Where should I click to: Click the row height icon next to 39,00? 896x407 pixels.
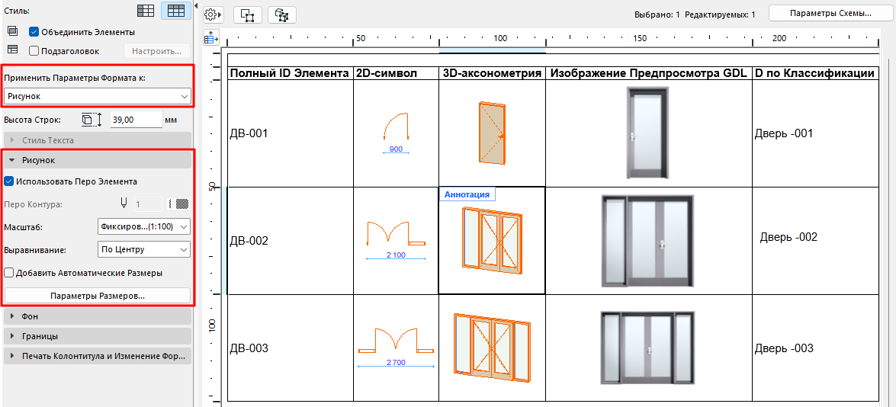pos(91,120)
